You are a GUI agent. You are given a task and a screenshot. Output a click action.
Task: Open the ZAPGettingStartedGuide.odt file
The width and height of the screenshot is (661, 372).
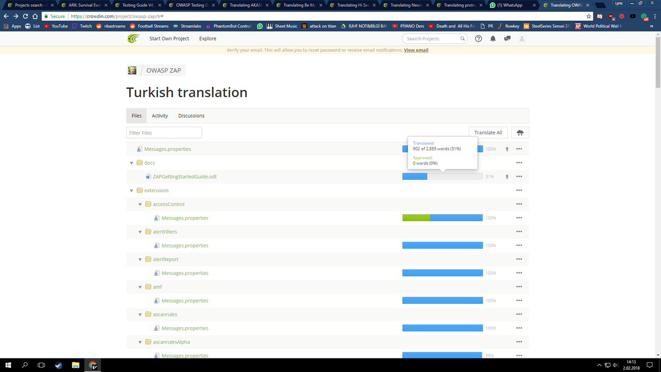(185, 177)
